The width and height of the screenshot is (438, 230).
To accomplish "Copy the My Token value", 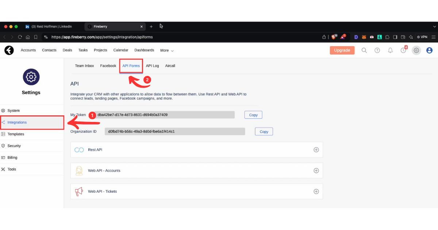I will click(253, 115).
